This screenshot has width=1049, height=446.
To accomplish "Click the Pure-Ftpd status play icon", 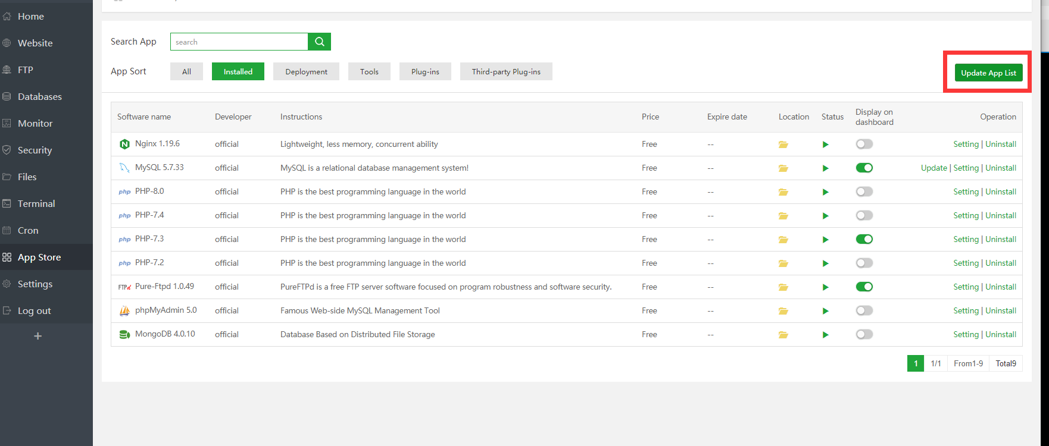I will (825, 287).
